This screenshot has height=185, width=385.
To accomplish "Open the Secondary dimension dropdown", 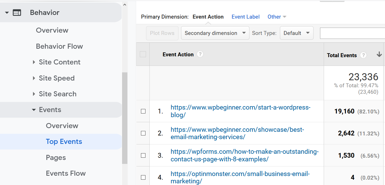I will pos(215,33).
